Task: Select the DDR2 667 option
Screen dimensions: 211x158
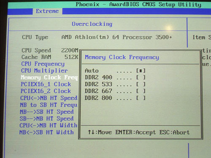Action: (115, 91)
